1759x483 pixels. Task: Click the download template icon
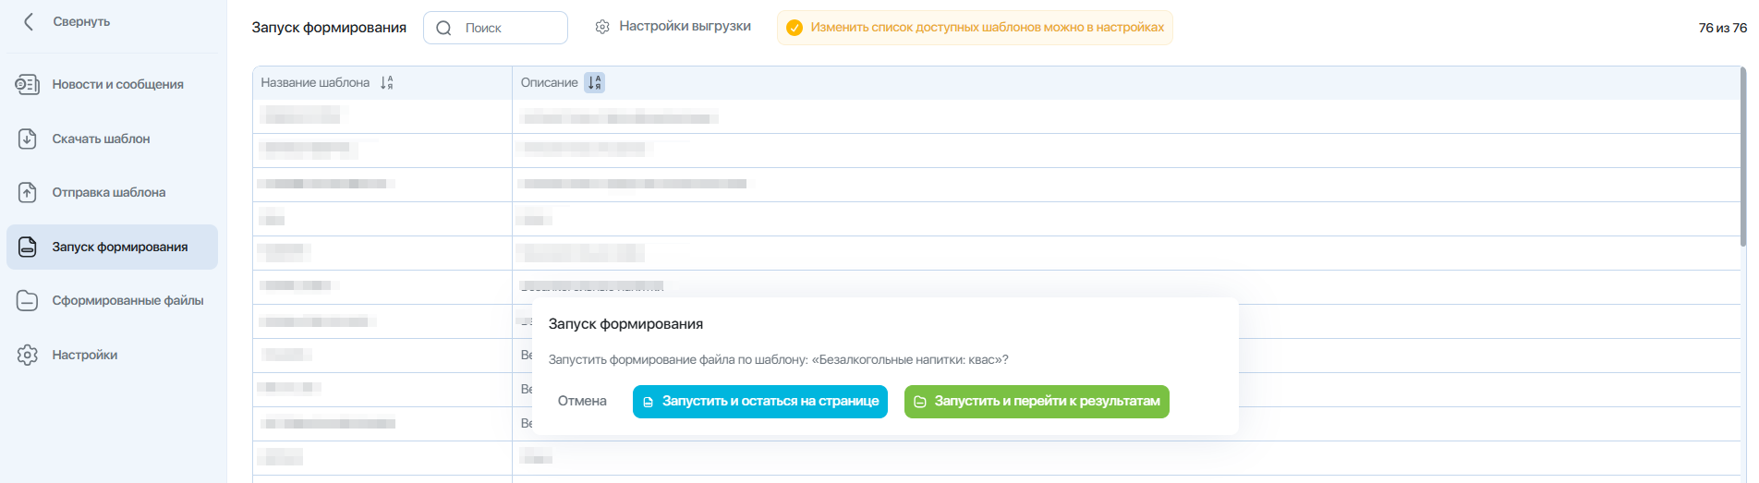pos(28,139)
